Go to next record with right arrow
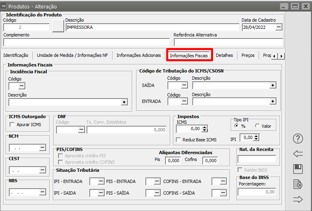Viewport: 312px width, 211px height. [x=298, y=199]
